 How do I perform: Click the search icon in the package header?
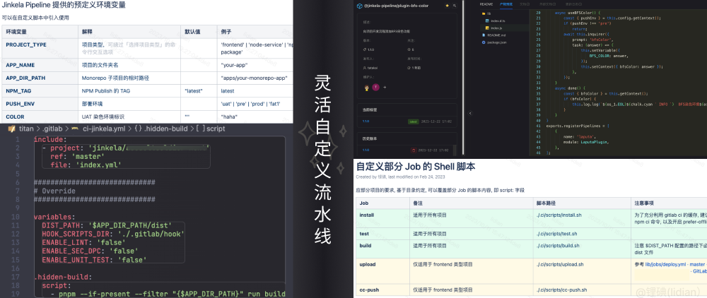click(x=455, y=6)
